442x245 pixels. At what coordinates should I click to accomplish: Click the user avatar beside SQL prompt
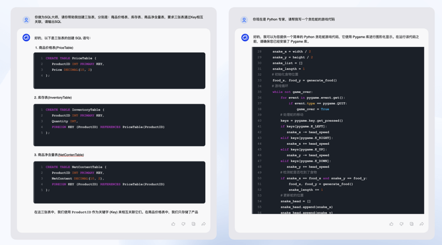pos(26,20)
